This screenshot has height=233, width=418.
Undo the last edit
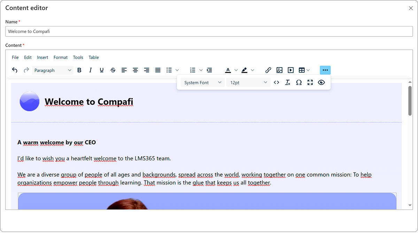point(15,70)
